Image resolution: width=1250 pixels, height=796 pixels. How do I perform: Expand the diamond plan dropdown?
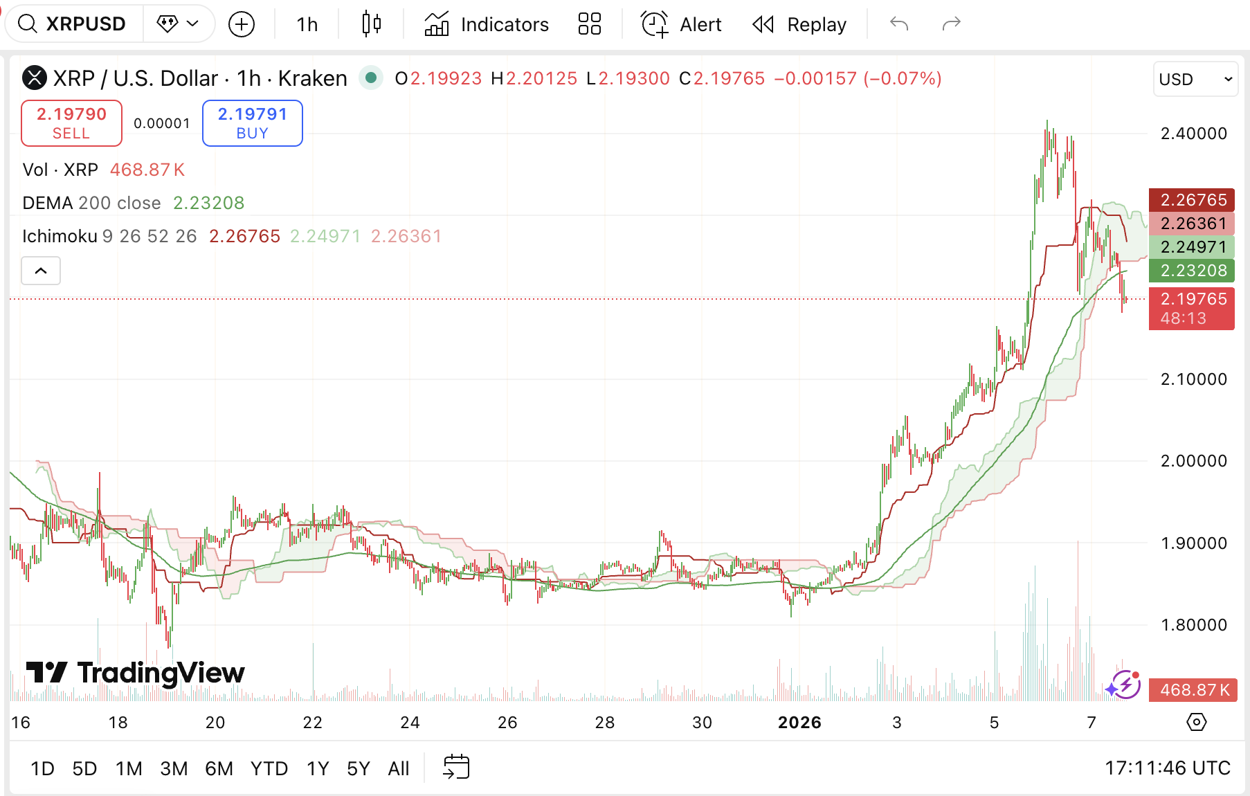click(178, 24)
